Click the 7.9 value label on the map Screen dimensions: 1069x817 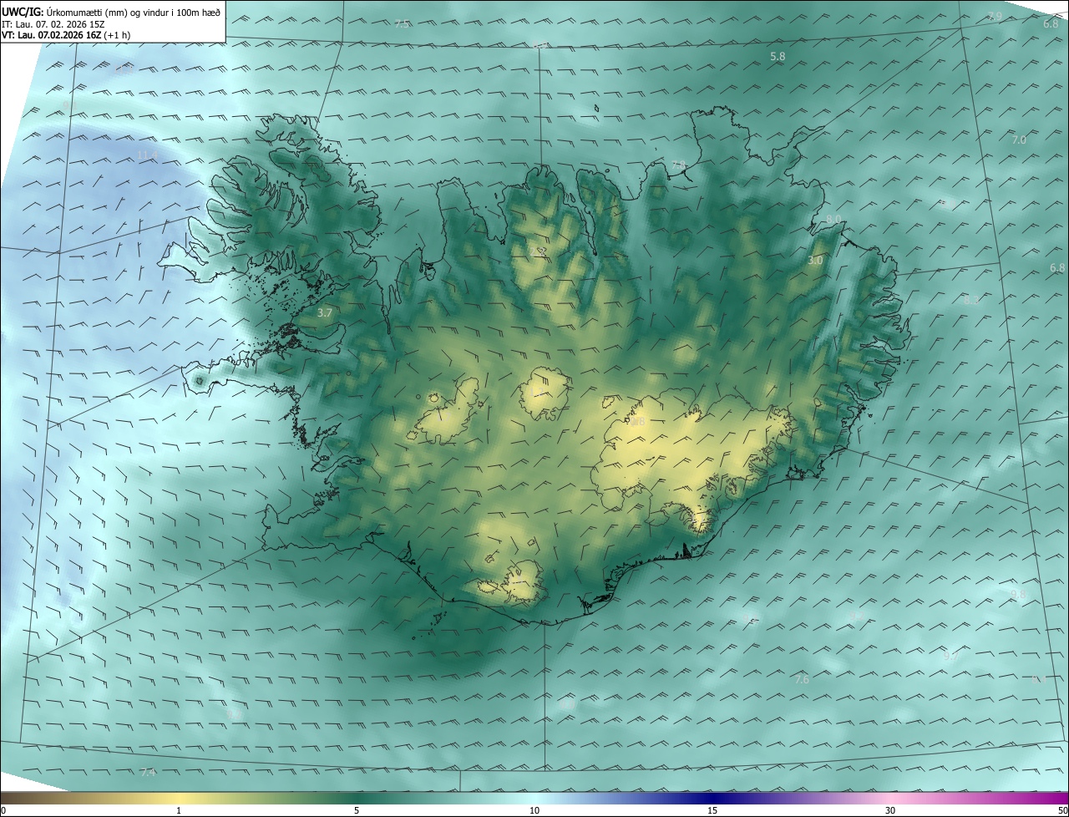click(995, 17)
